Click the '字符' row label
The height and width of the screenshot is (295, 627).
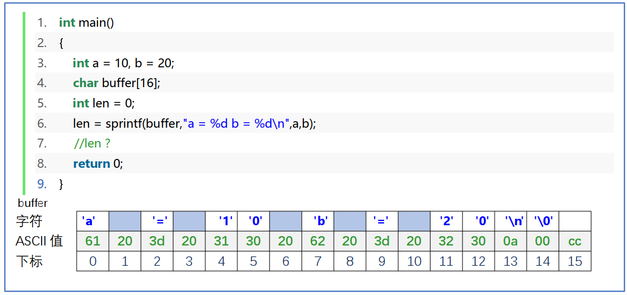point(29,221)
